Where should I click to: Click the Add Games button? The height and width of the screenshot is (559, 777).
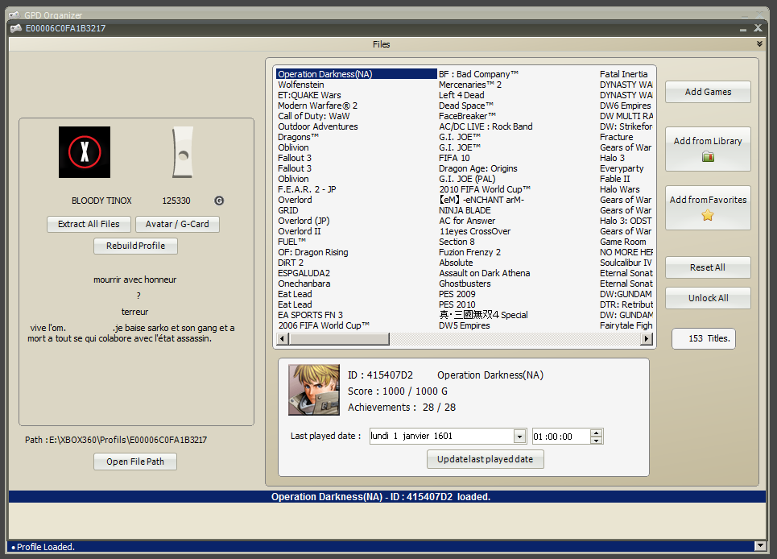point(708,92)
